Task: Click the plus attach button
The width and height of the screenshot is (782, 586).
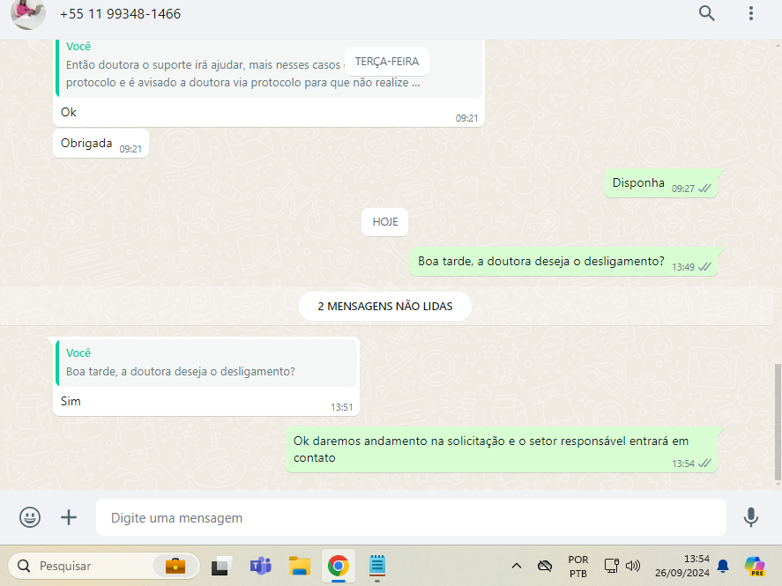Action: [x=69, y=517]
